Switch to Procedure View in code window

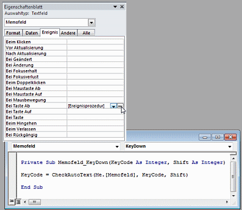(12, 202)
